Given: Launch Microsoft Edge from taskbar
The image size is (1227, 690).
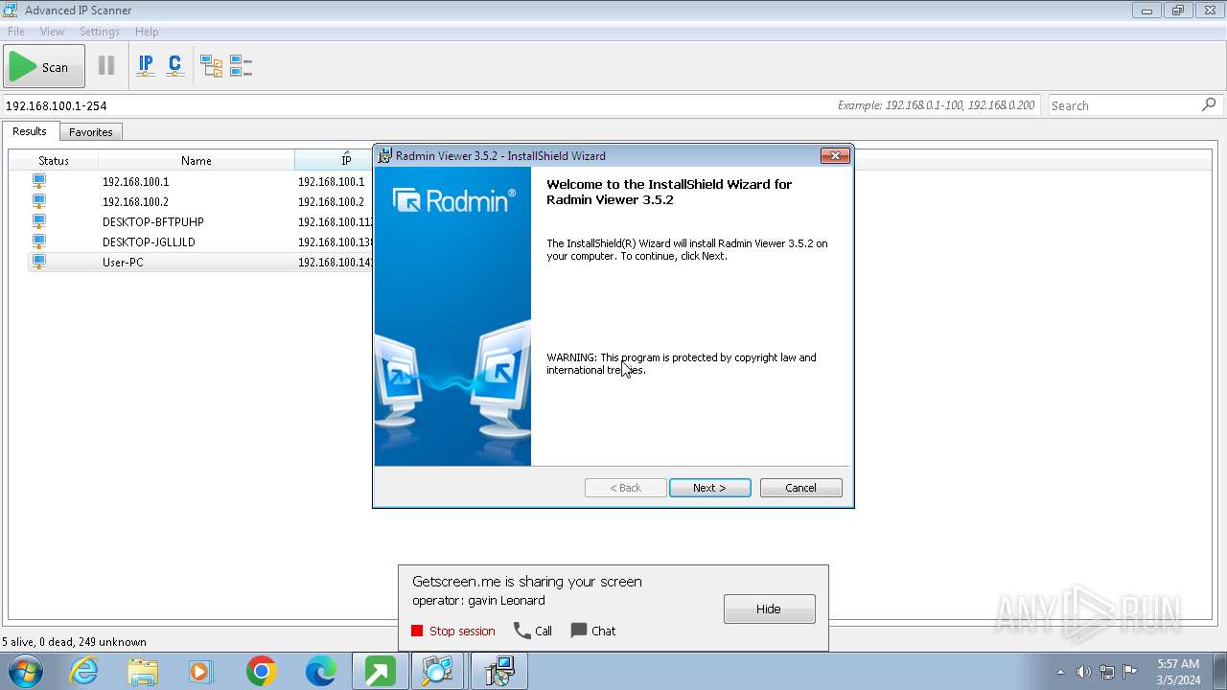Looking at the screenshot, I should pos(320,671).
